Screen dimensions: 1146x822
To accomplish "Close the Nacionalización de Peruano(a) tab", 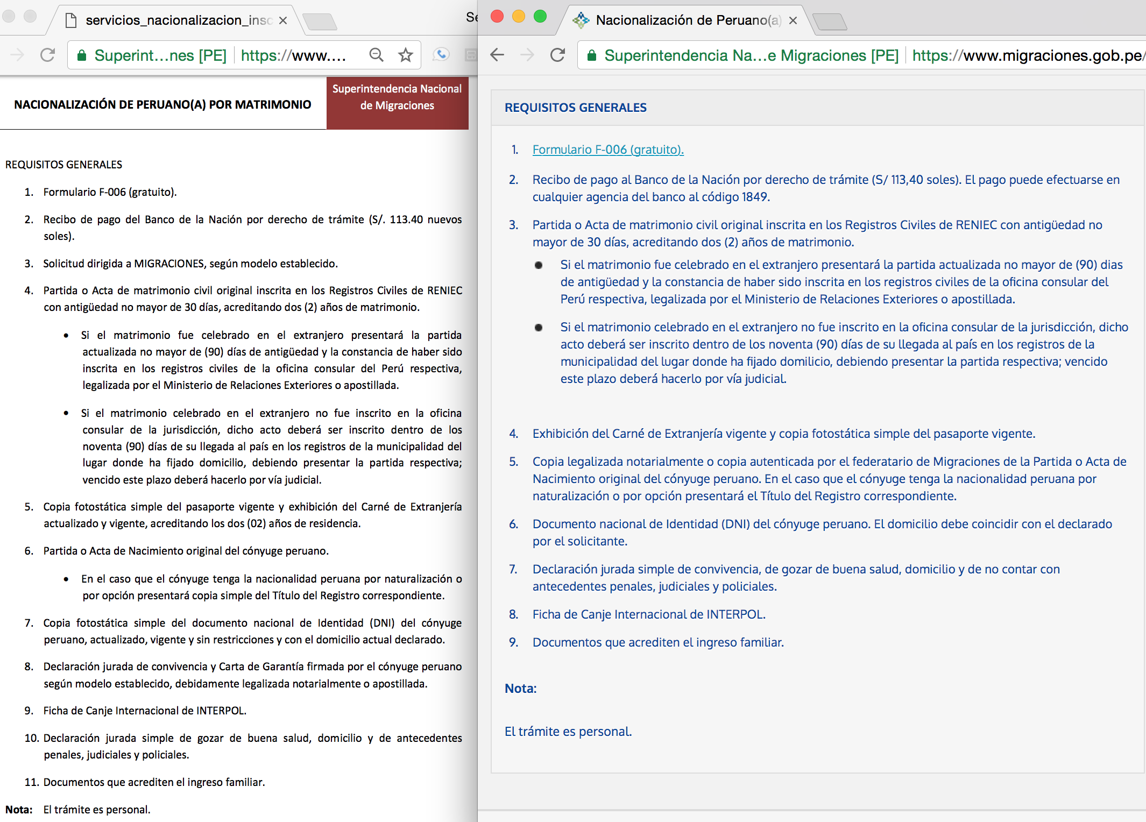I will click(x=793, y=20).
